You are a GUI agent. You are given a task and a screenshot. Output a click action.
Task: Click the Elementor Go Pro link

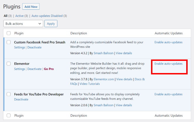(49, 69)
